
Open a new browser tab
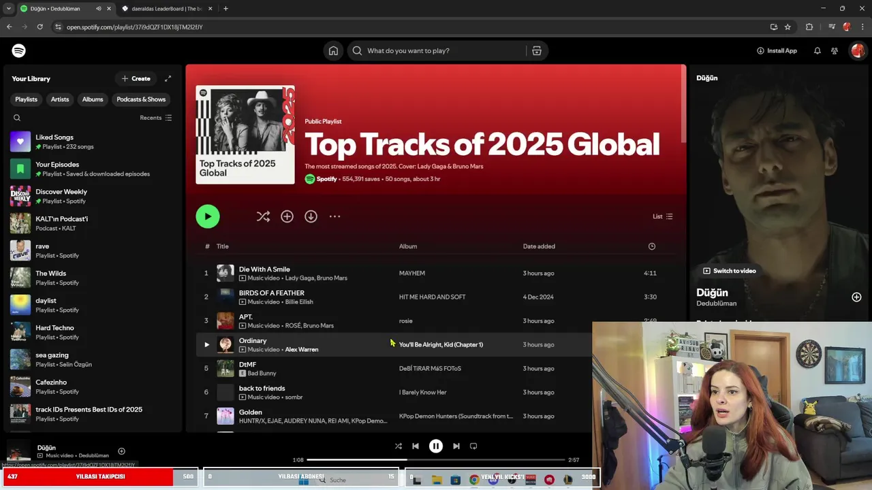tap(225, 9)
